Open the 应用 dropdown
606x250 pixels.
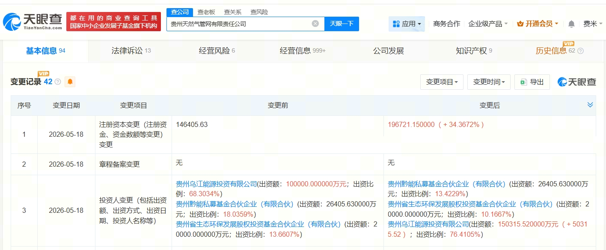407,24
